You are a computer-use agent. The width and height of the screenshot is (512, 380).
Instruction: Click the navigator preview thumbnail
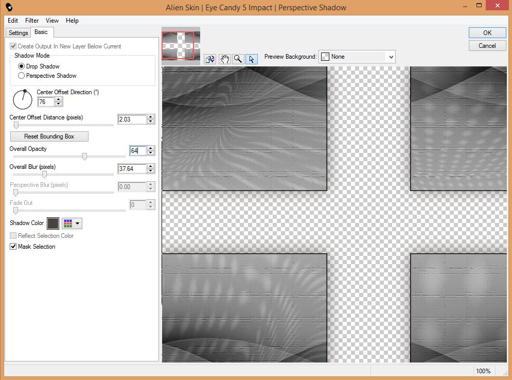181,45
